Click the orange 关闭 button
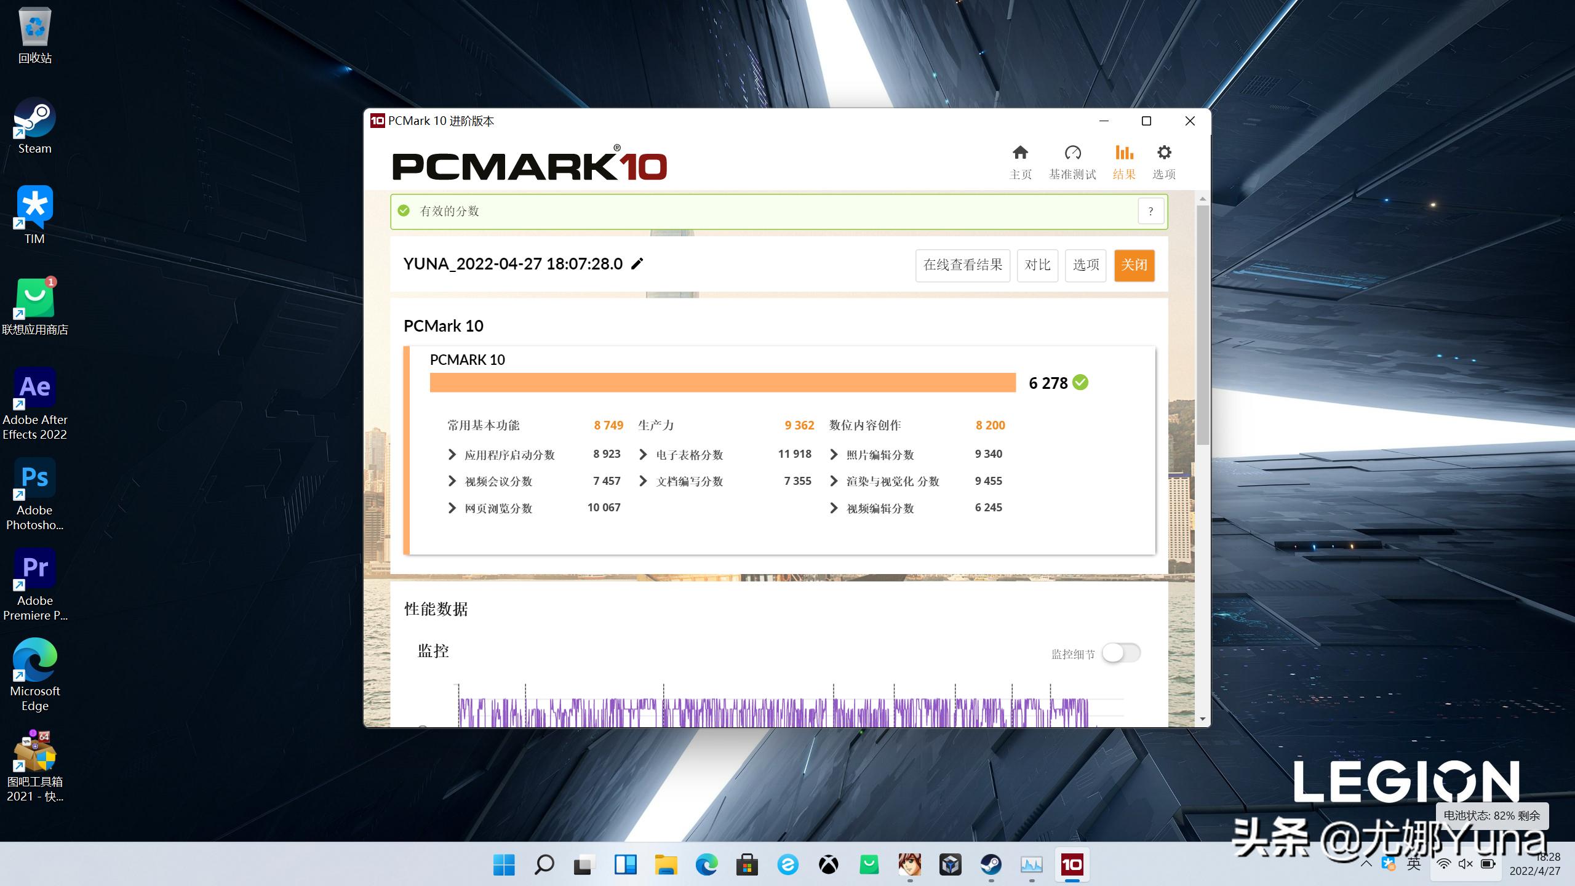 [1134, 265]
